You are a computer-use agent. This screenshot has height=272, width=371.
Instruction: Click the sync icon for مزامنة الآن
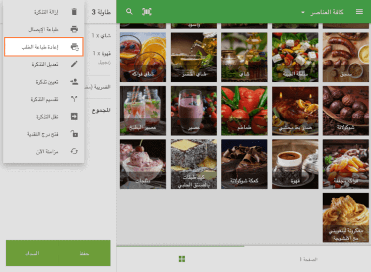click(74, 151)
